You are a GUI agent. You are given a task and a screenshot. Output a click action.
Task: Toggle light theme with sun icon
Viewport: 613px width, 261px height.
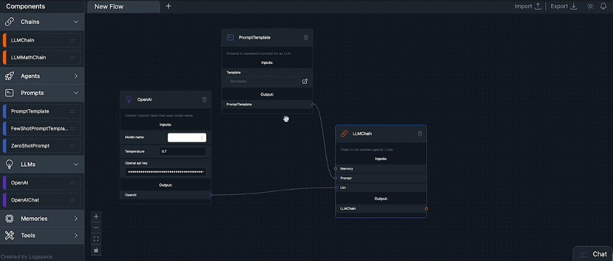[590, 6]
